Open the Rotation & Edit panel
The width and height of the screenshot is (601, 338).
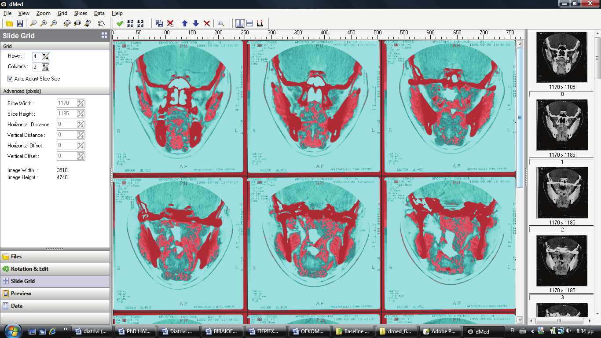pos(55,269)
